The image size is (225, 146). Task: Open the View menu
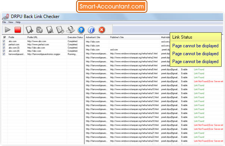pos(10,22)
